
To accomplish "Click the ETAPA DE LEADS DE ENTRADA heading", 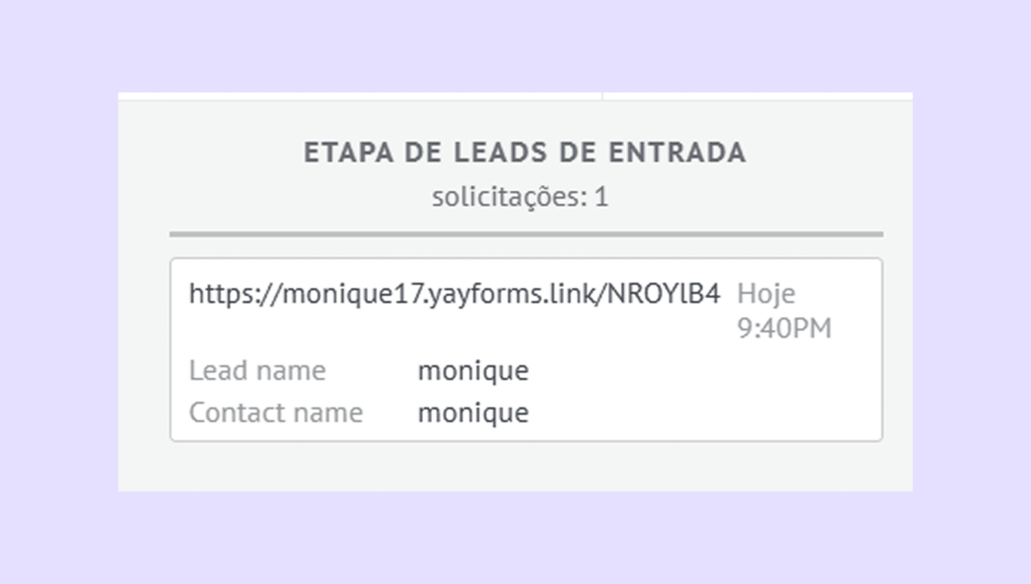I will click(525, 153).
